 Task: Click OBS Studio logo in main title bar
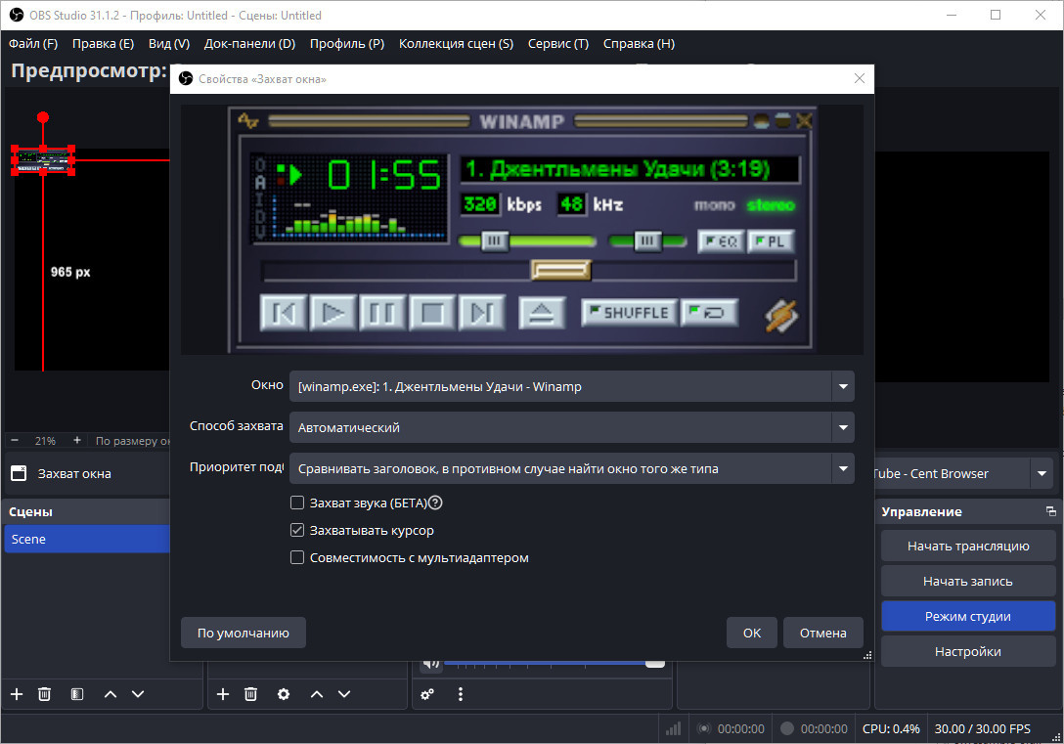(17, 15)
